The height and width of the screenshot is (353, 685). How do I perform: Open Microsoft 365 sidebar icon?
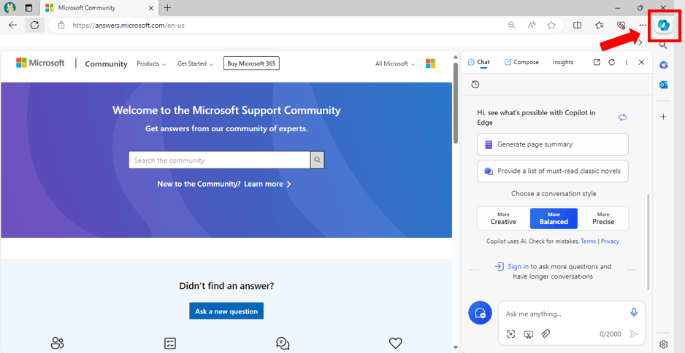[663, 65]
